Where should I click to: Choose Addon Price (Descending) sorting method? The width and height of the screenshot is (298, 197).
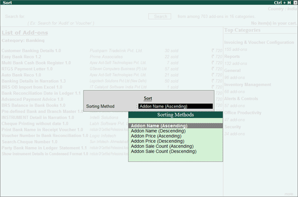pyautogui.click(x=158, y=141)
